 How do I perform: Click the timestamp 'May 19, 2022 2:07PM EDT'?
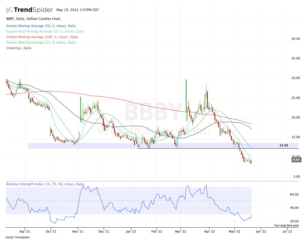(78, 10)
